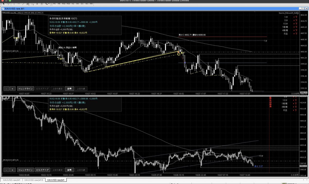309x184 pixels.
Task: Open the arrows objects dropdown in toolbar
Action: [47, 4]
